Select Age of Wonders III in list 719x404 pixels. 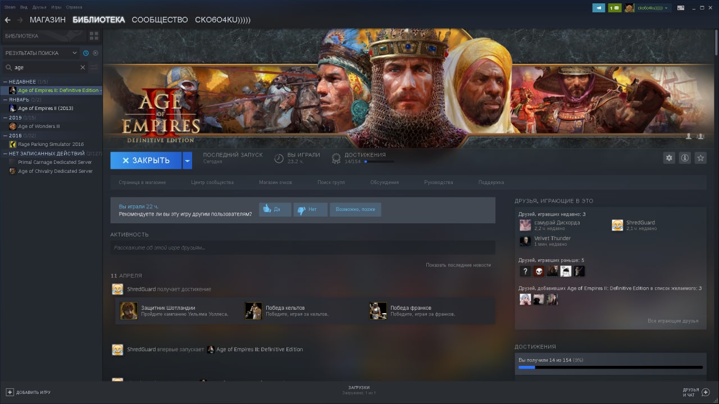52,126
